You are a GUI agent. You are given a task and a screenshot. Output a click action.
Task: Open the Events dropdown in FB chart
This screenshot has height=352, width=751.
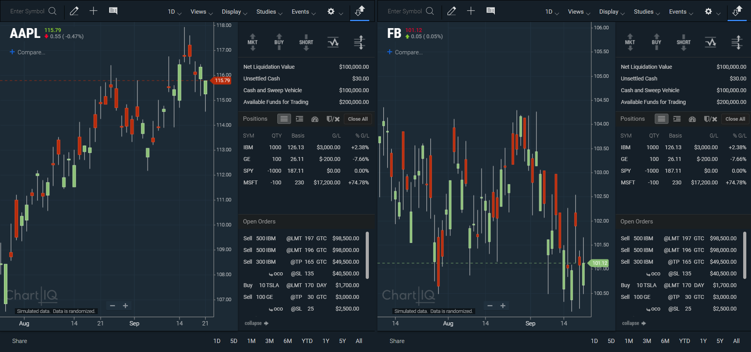pyautogui.click(x=681, y=12)
